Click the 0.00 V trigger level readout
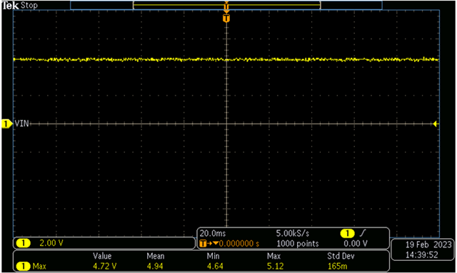 (356, 244)
